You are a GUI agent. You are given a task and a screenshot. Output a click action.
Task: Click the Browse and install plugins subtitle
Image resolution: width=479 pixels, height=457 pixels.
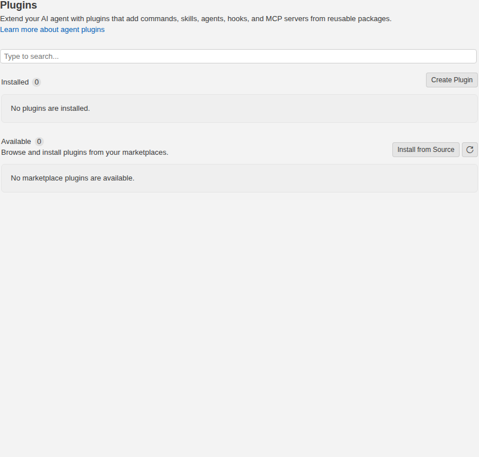[84, 153]
